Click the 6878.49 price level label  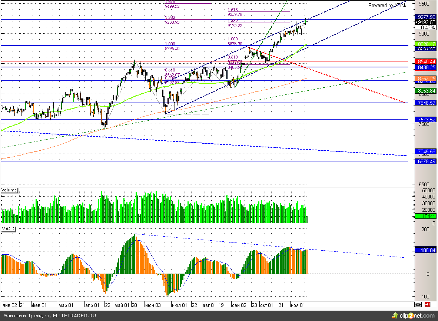[x=425, y=161]
